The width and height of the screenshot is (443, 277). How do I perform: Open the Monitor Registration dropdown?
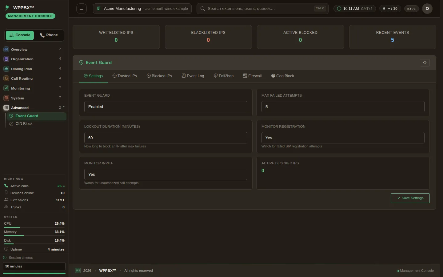(343, 138)
